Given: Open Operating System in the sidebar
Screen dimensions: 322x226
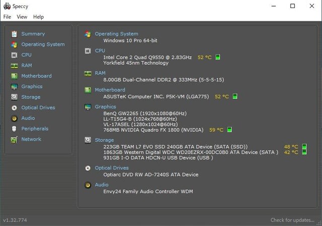Looking at the screenshot, I should tap(43, 44).
